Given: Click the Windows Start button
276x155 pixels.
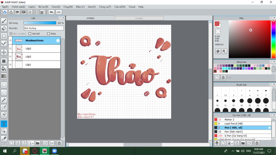Looking at the screenshot, I should [x=5, y=151].
